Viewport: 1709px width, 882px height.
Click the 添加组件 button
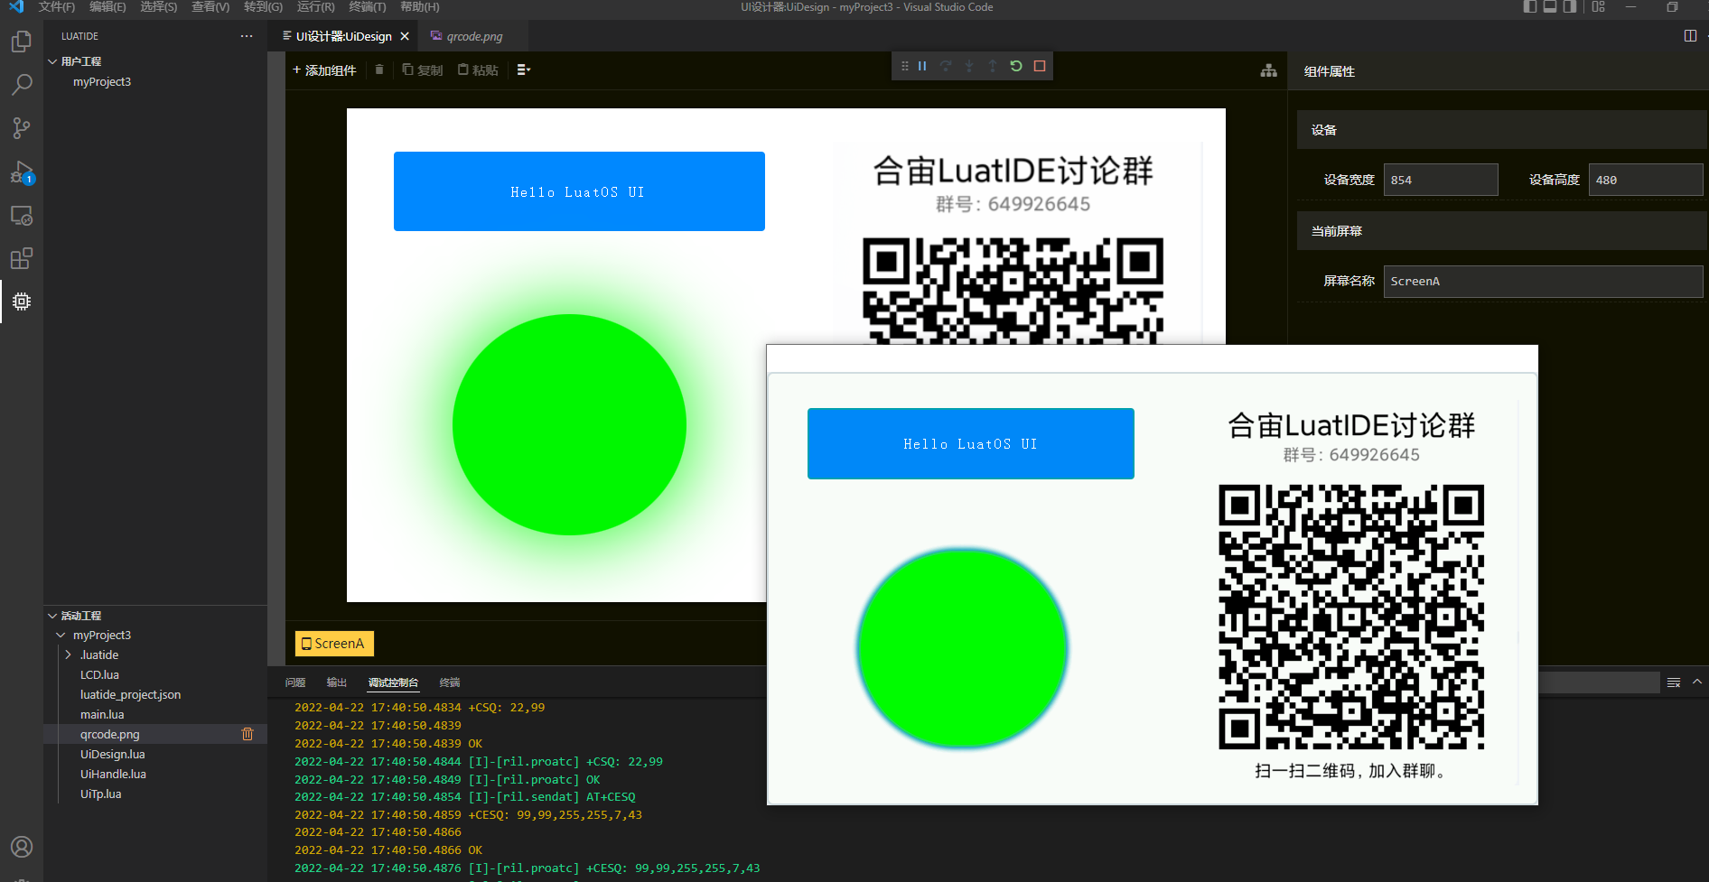coord(324,70)
